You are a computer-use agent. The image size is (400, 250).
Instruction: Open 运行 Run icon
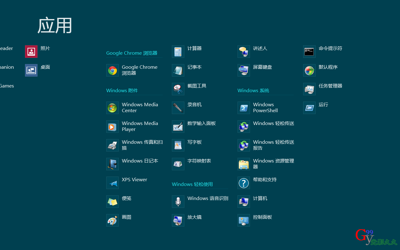tap(309, 108)
